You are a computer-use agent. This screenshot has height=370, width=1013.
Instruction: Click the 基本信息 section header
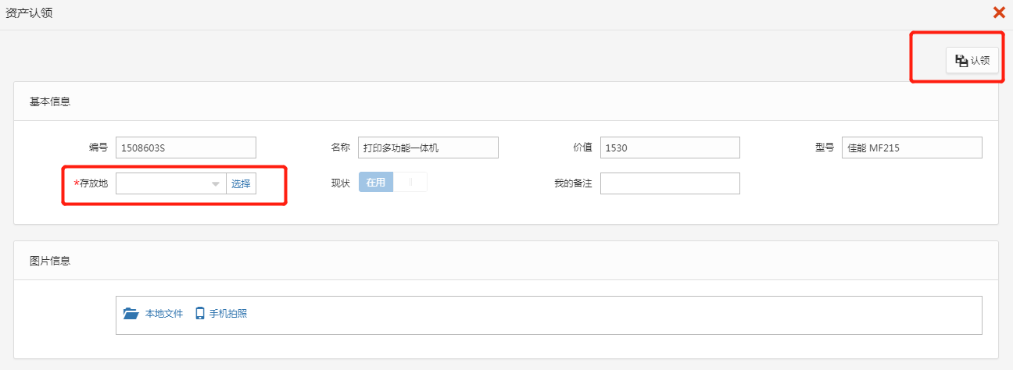click(50, 101)
